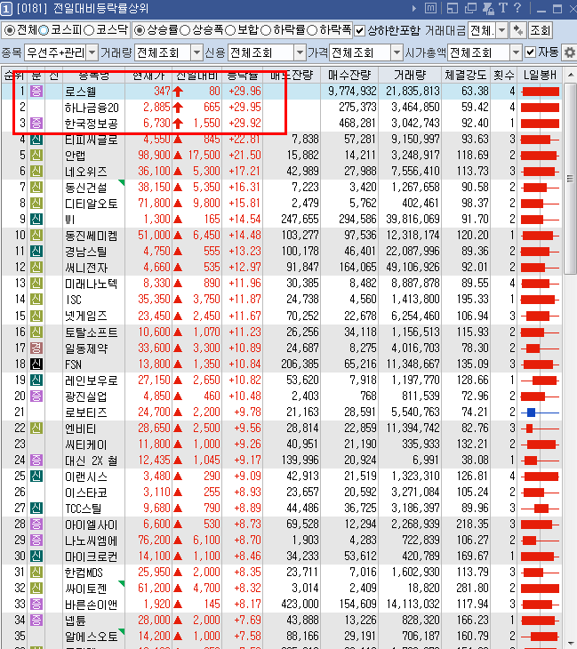Click the black 신 badge on FSN row
577x649 pixels.
click(36, 364)
